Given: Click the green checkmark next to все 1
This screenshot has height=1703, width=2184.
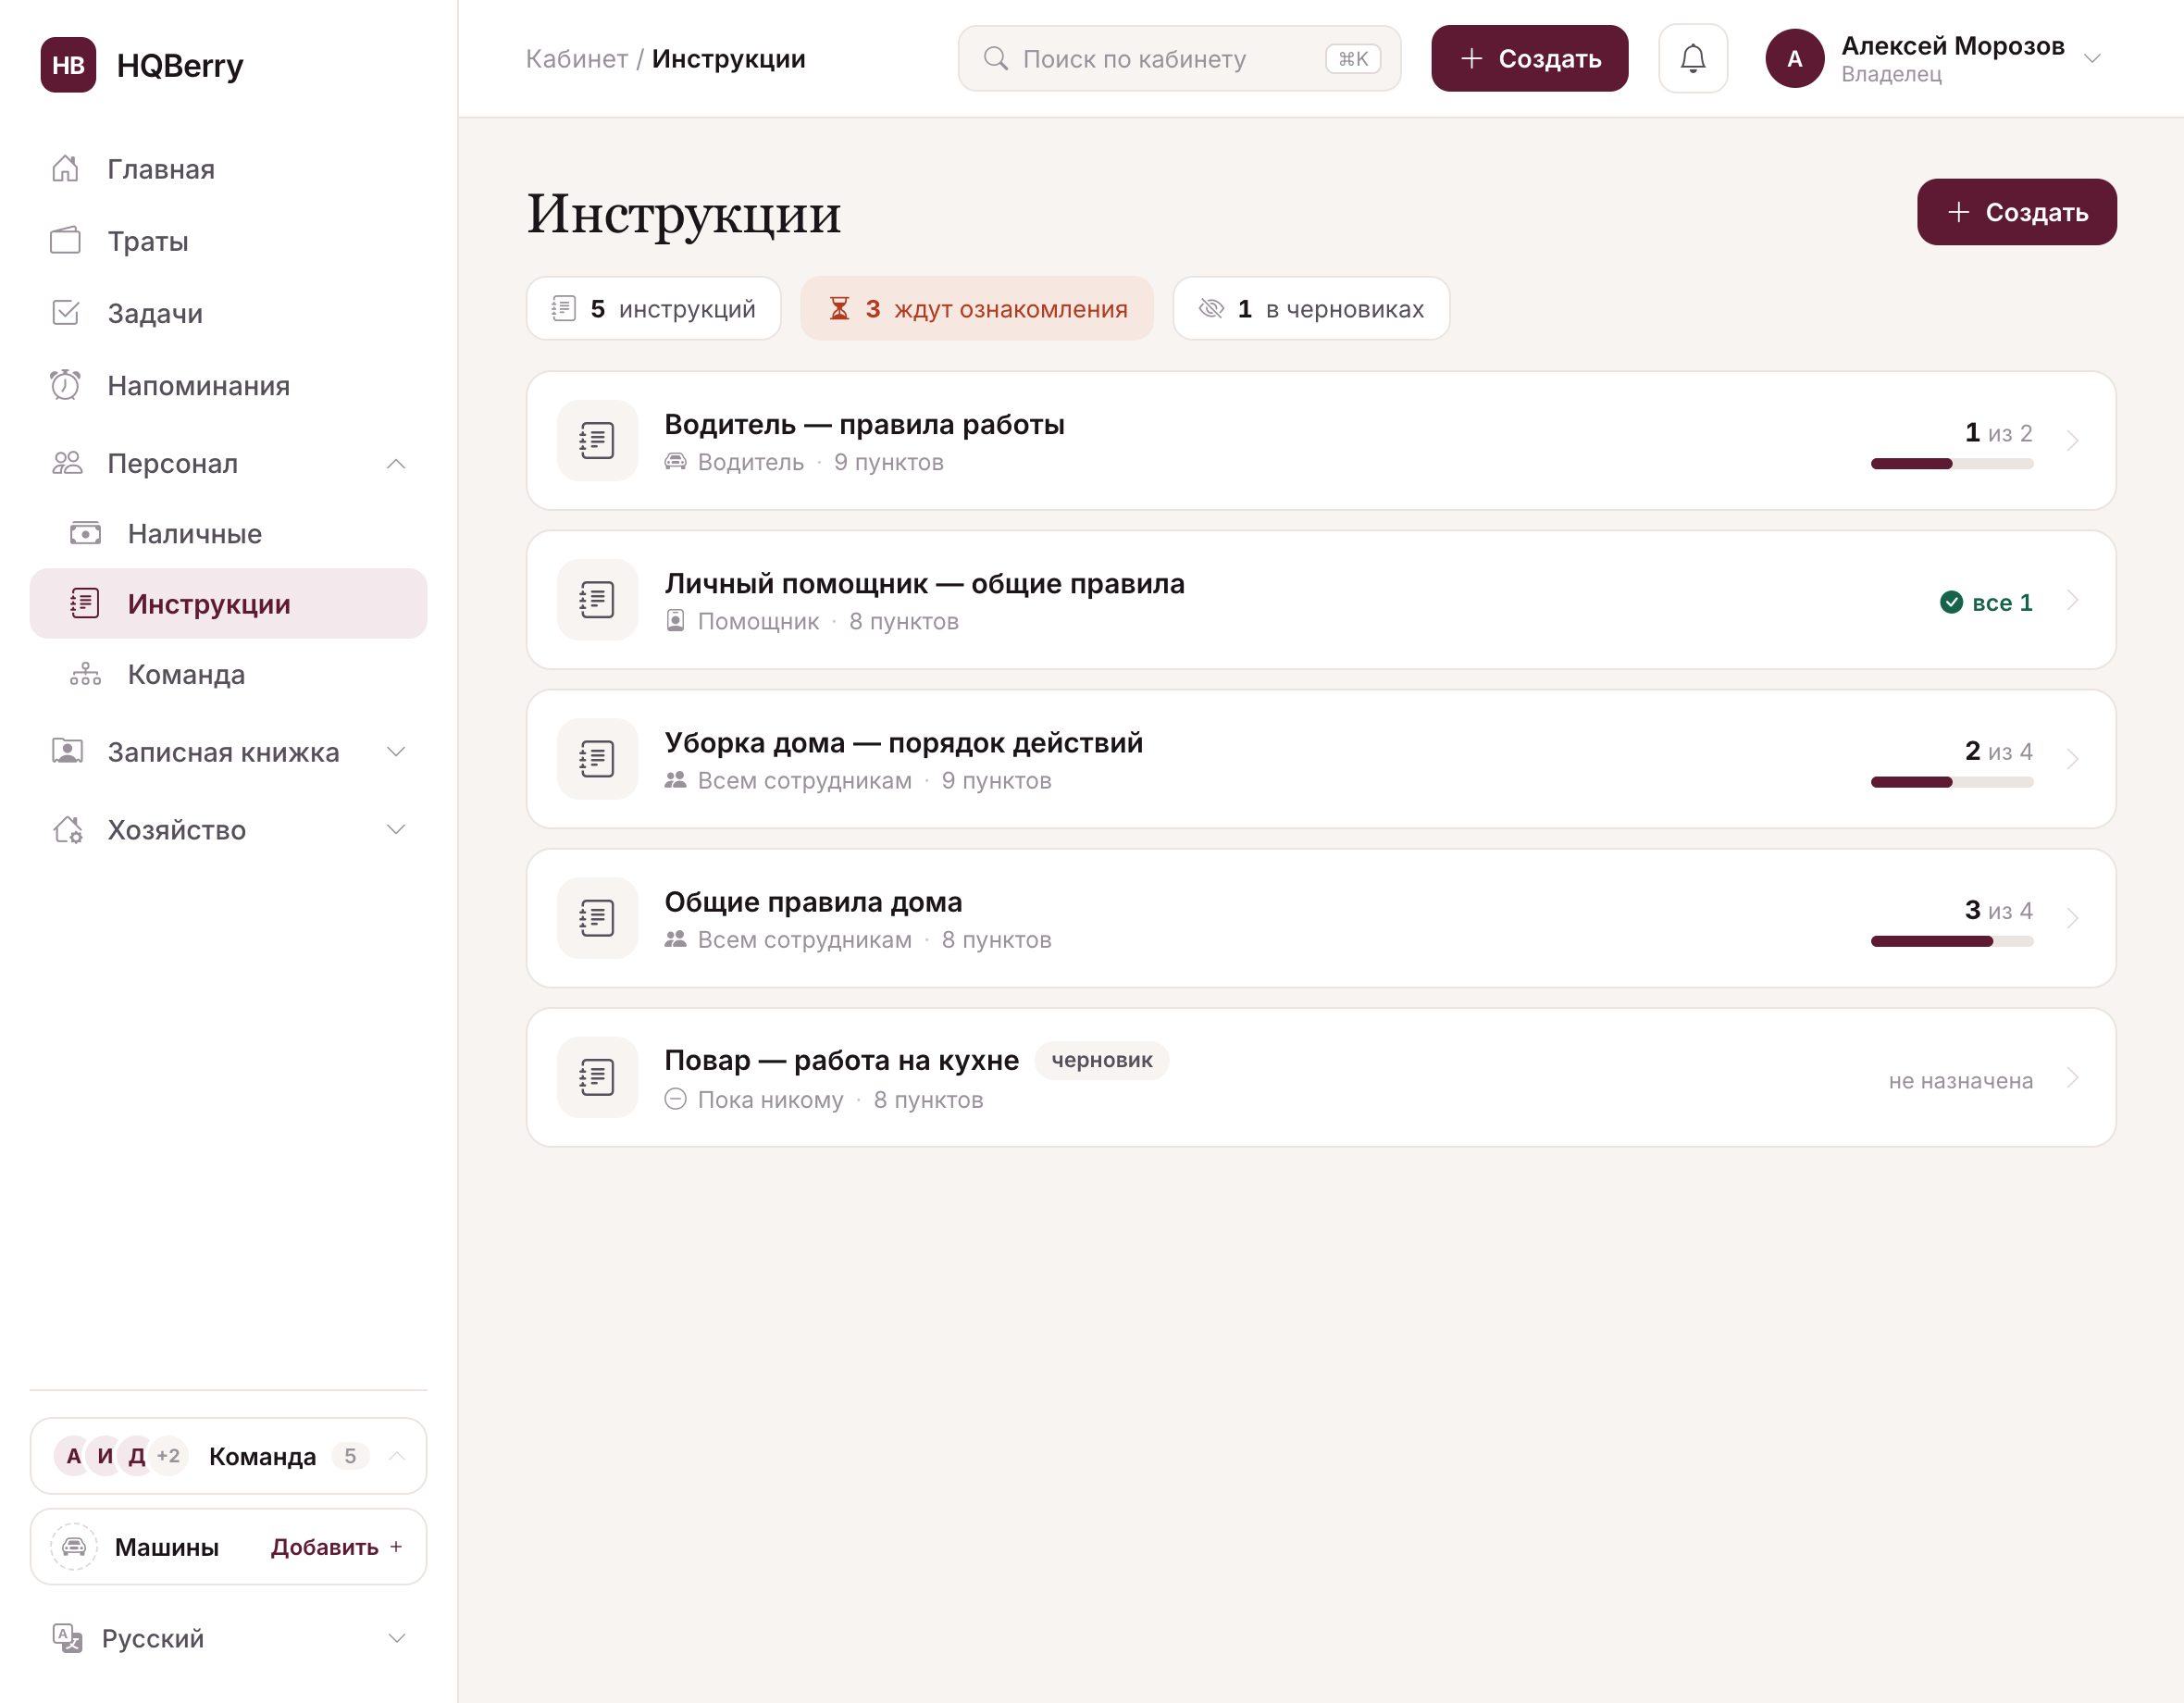Looking at the screenshot, I should 1951,602.
